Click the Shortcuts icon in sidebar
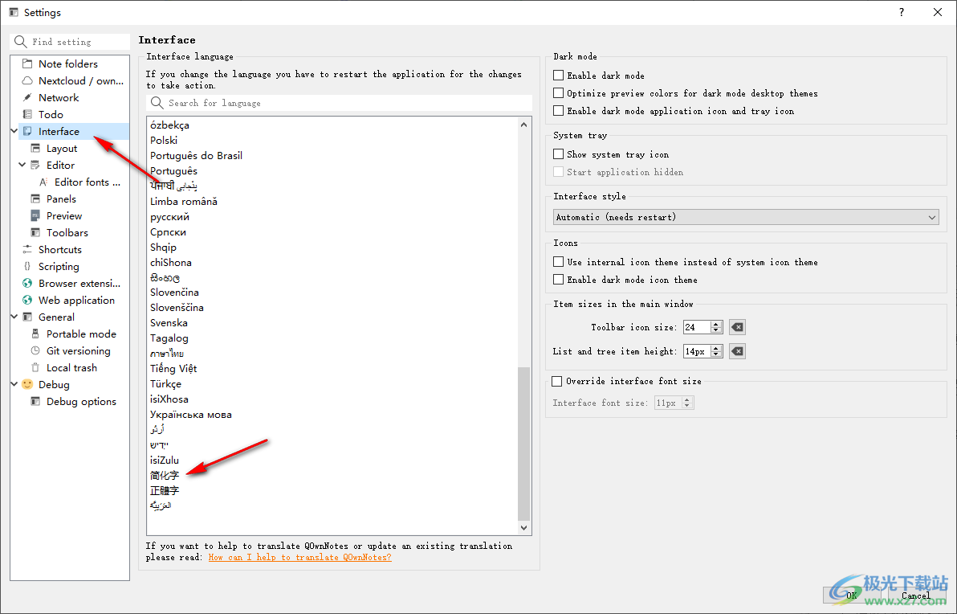This screenshot has width=957, height=614. 27,249
